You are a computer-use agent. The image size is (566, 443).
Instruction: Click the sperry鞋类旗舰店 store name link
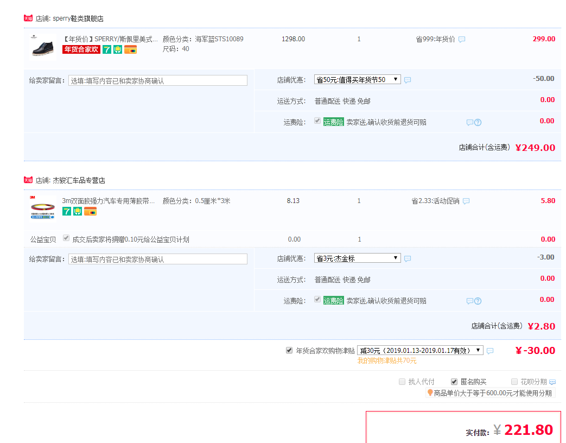[78, 18]
